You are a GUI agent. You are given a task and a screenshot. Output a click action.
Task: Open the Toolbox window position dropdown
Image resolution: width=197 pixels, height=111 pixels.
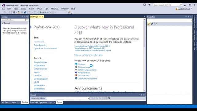point(22,17)
